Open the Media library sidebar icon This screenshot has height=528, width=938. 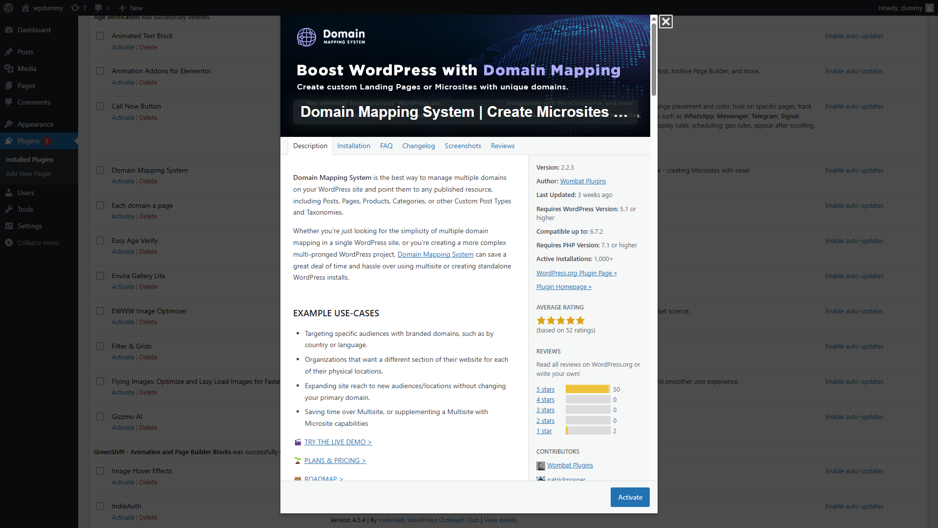tap(9, 68)
